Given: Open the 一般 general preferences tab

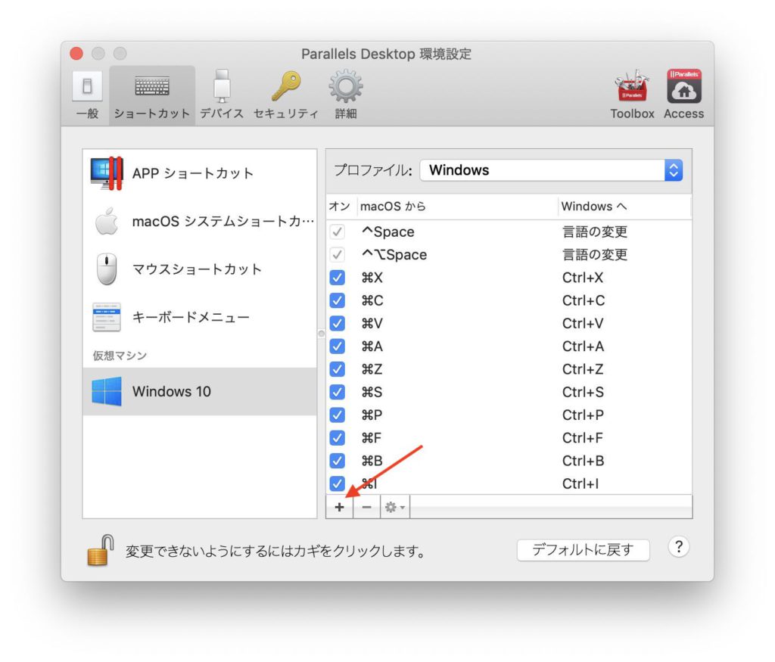Looking at the screenshot, I should coord(87,95).
